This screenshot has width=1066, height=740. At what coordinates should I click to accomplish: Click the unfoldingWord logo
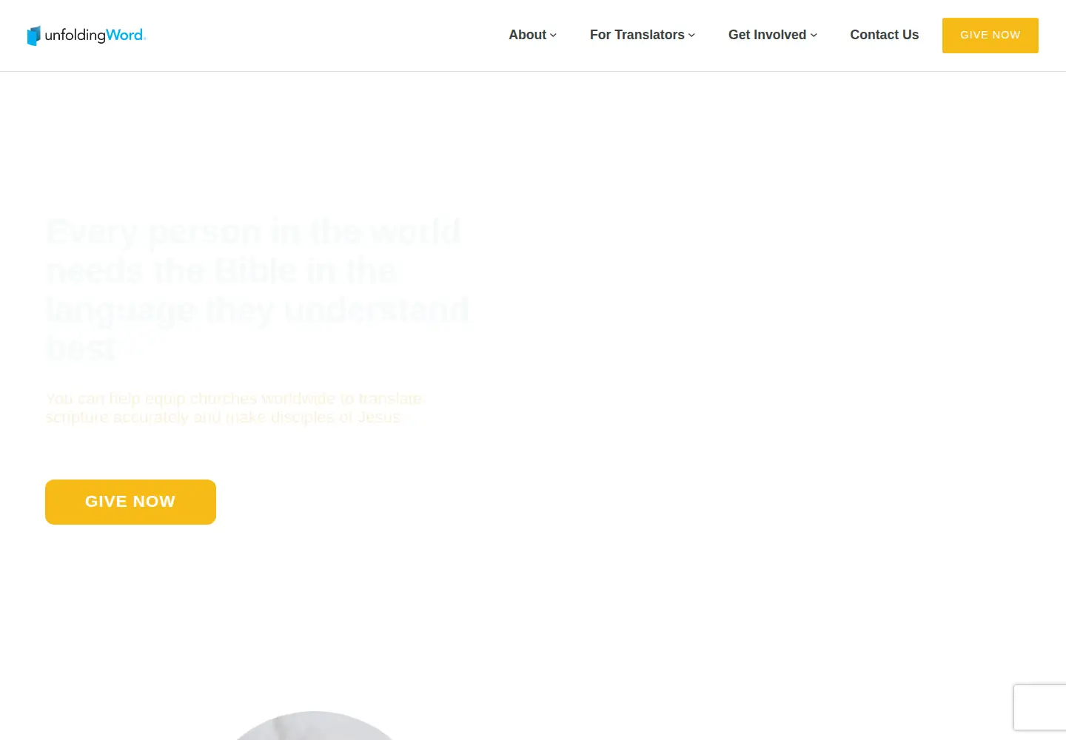pos(87,36)
